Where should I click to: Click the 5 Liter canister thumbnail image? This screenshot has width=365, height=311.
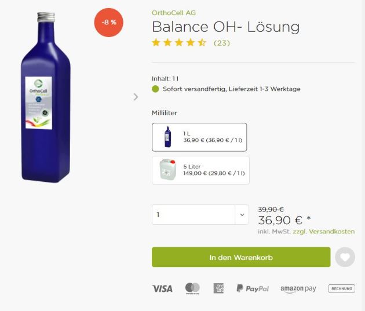(167, 170)
